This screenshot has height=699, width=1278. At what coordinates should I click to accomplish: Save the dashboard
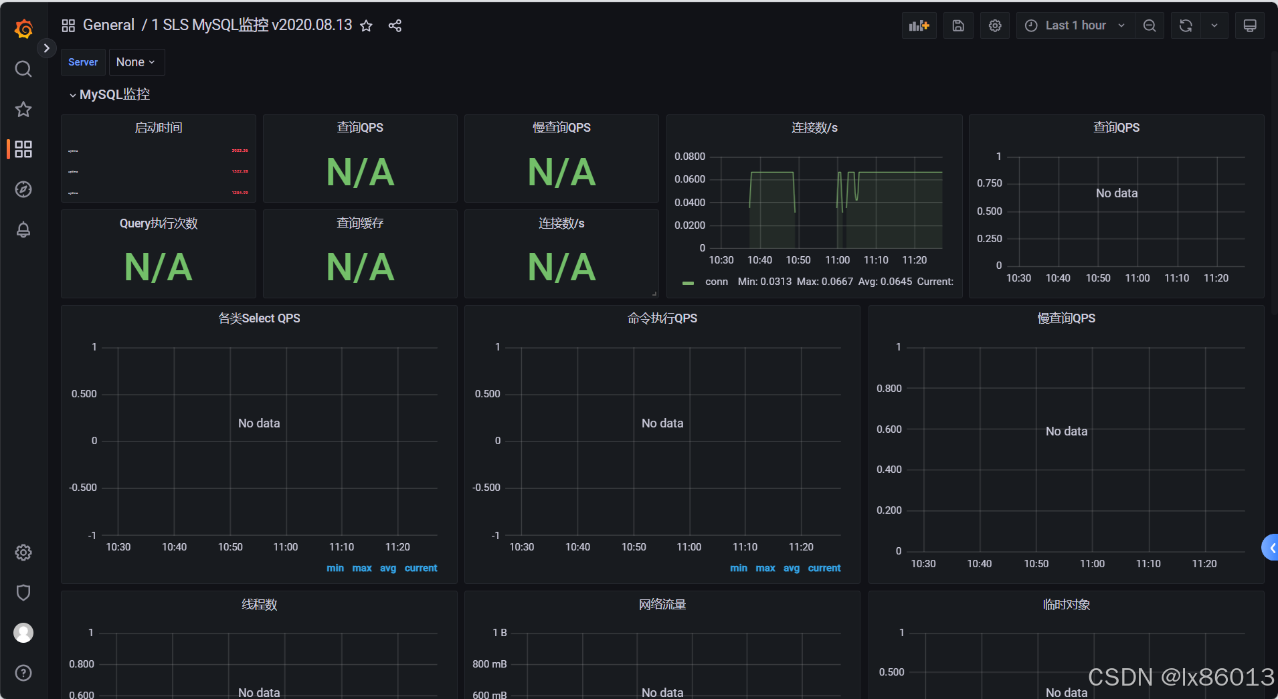click(x=958, y=25)
